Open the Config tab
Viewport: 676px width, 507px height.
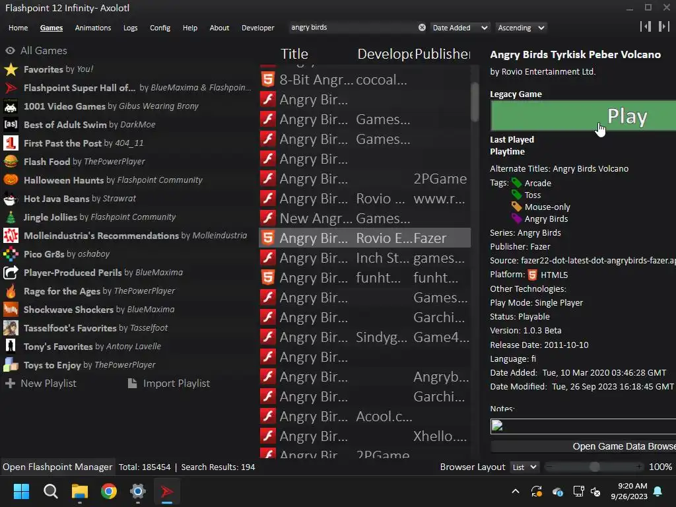[160, 28]
